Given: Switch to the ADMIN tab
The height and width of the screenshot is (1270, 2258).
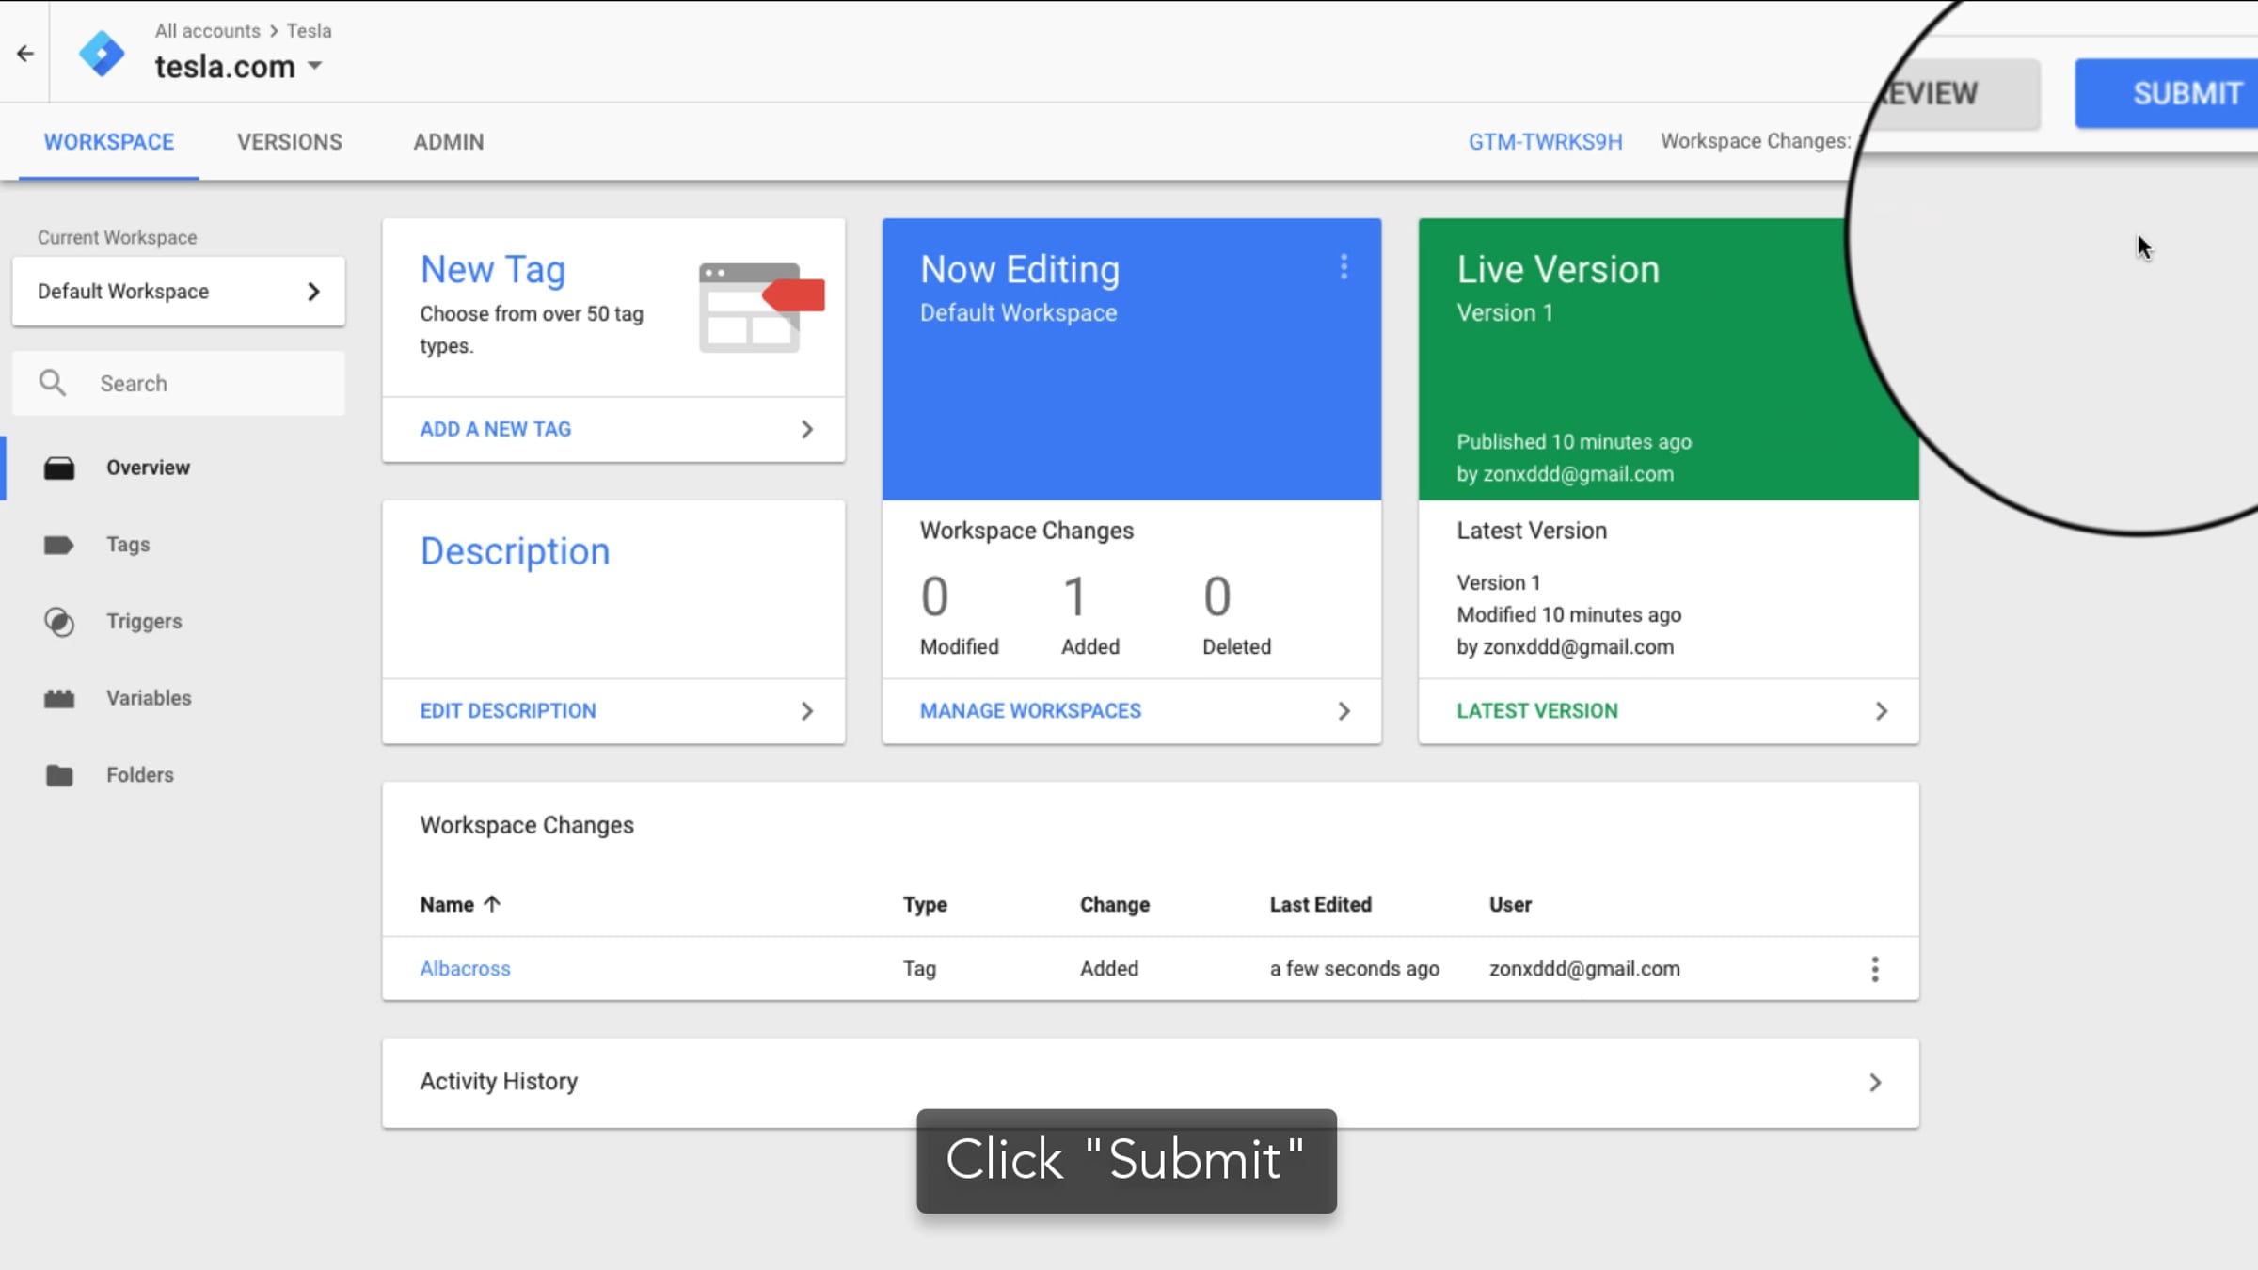Looking at the screenshot, I should [449, 141].
